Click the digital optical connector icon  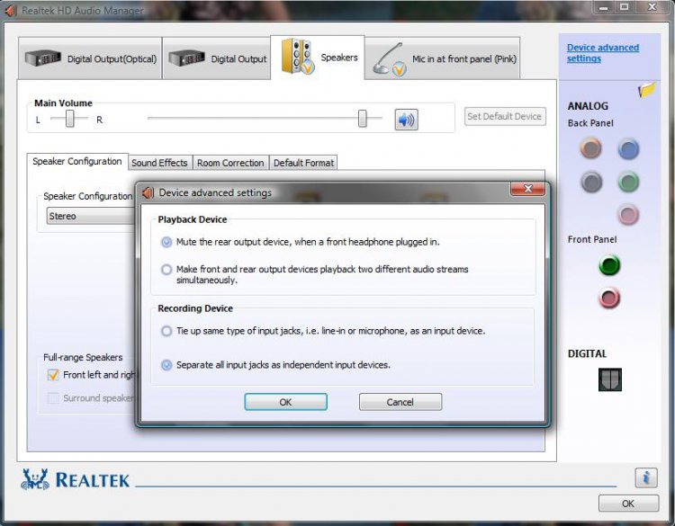tap(609, 379)
